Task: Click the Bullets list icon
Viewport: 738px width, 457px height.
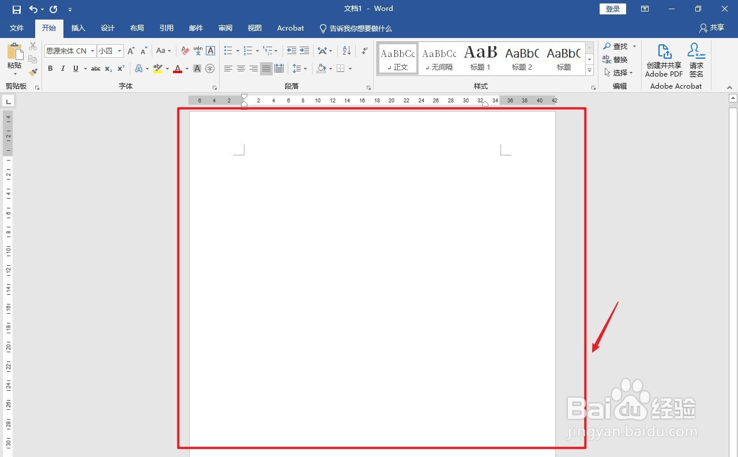Action: pos(228,51)
